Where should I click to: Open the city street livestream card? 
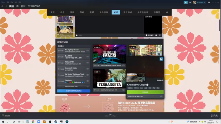tap(145, 50)
